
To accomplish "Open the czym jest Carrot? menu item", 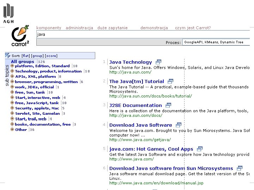I will point(193,28).
